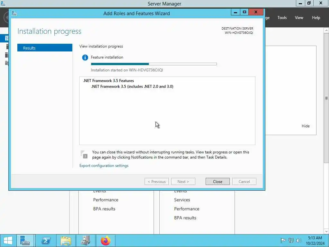Launch PowerShell from the taskbar
329x247 pixels.
coord(46,241)
